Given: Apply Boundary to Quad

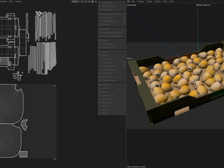Looking at the screenshot, I should pyautogui.click(x=112, y=80).
